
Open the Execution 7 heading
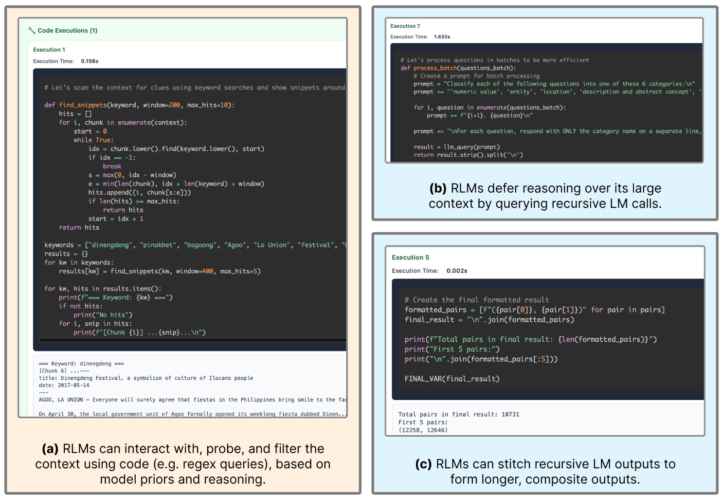405,26
